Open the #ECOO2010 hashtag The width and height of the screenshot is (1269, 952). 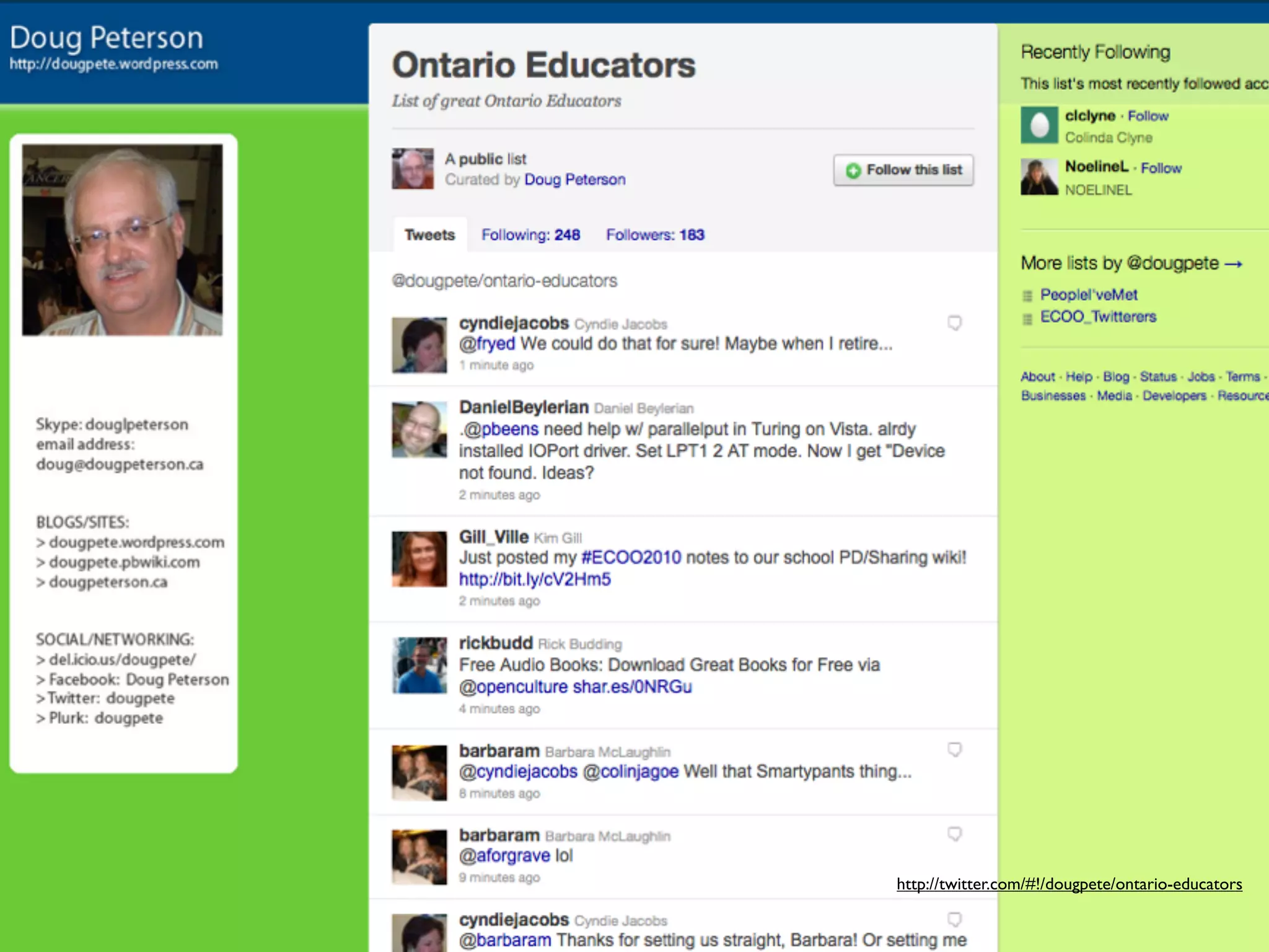point(631,558)
